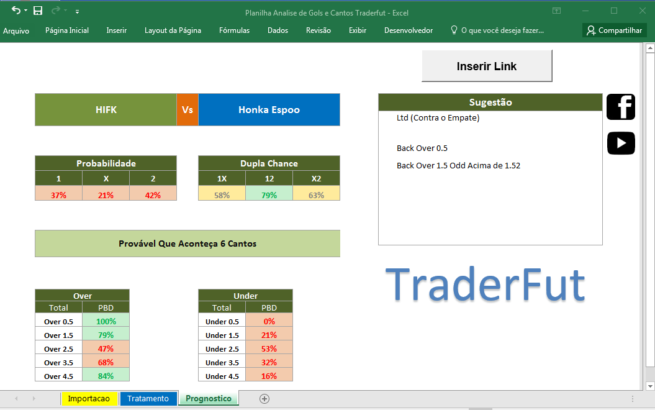Open Customize Quick Access Toolbar dropdown
Image resolution: width=655 pixels, height=410 pixels.
[77, 12]
